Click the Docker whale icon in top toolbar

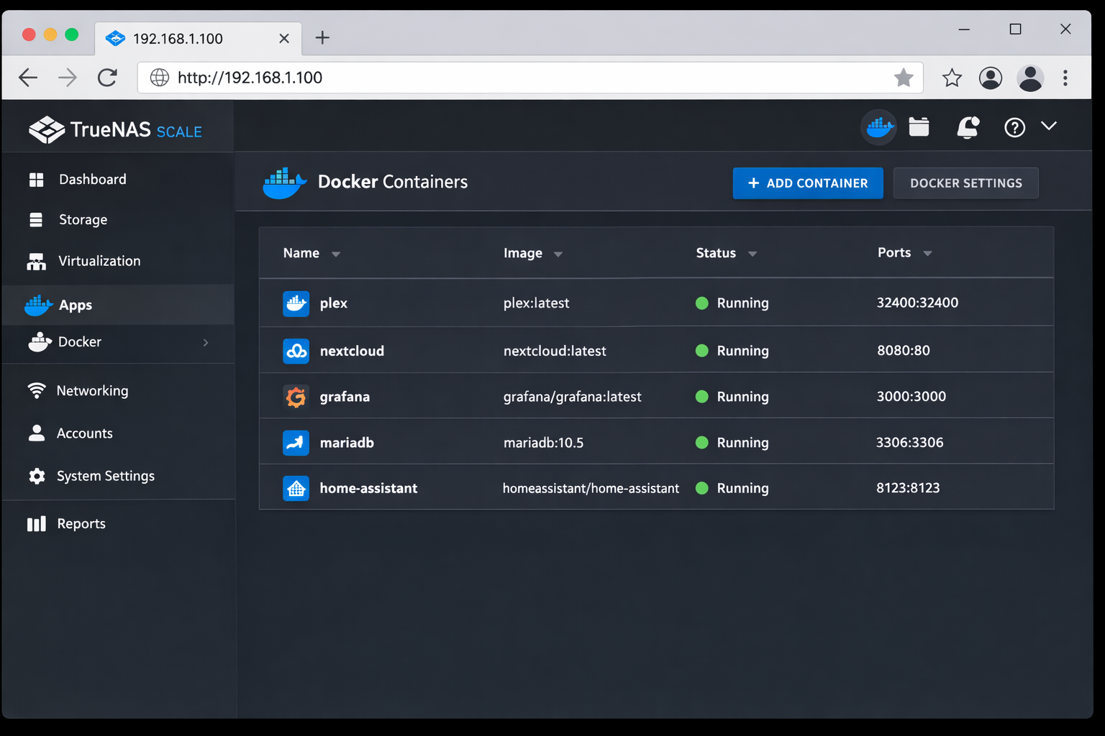878,127
